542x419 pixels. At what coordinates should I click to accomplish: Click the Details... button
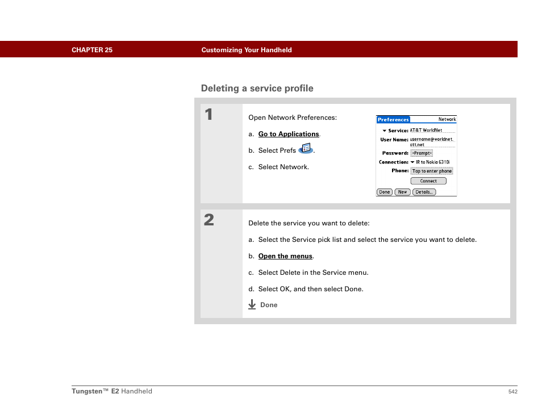[x=424, y=192]
